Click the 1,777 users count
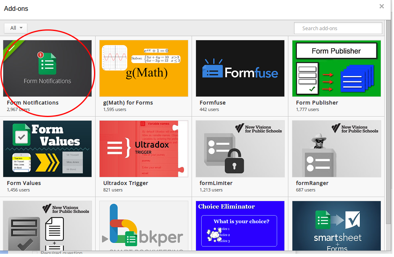 [307, 109]
